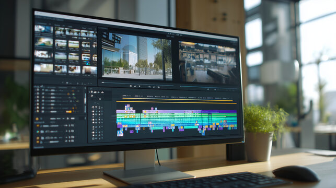Image resolution: width=336 pixels, height=188 pixels.
Task: Select the first blue-and-white clip in the bin
Action: (x=44, y=29)
